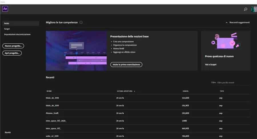Open recent file intro_space_HD_2020_
Screen dimensions: 257x139
(56, 121)
